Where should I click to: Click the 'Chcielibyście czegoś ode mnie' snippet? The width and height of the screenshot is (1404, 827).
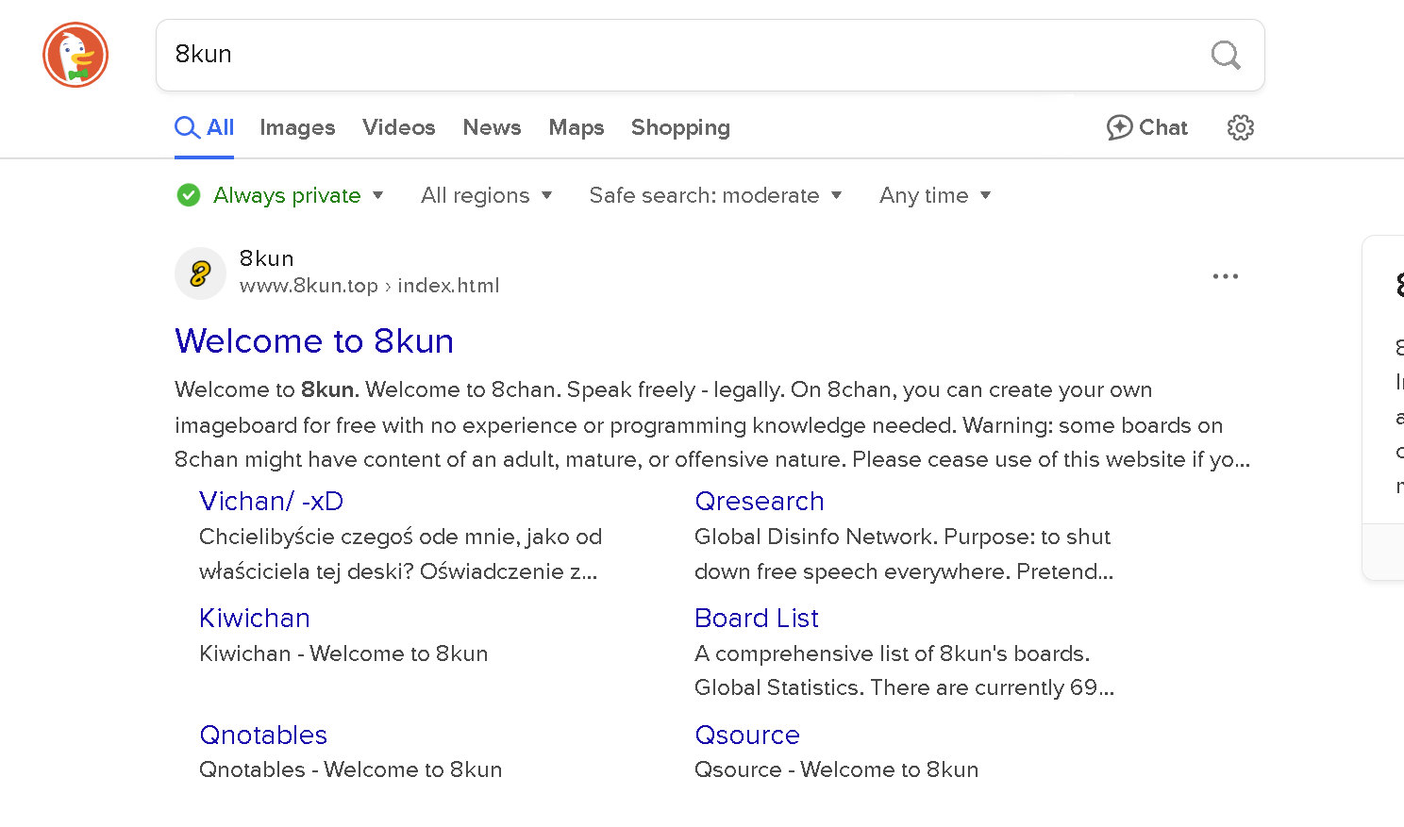click(400, 554)
